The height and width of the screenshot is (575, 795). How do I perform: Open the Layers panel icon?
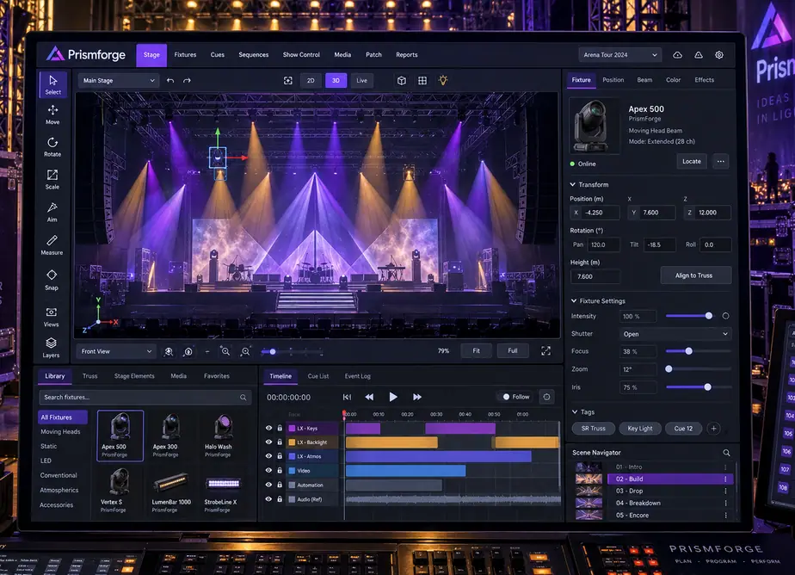[x=52, y=348]
